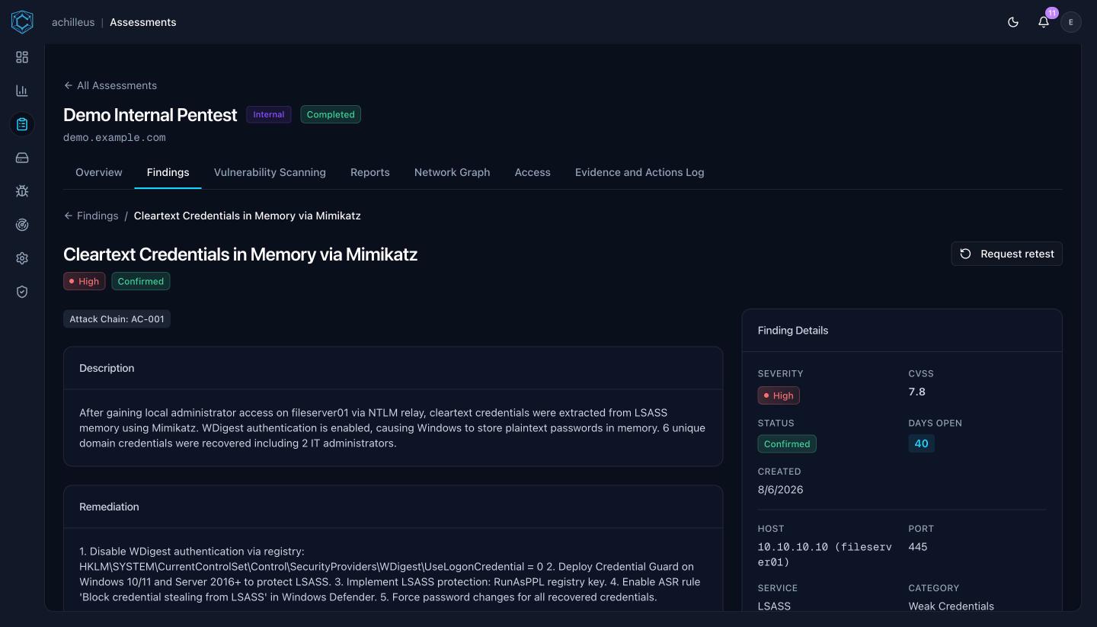1097x627 pixels.
Task: Click the Internal badge
Action: [268, 114]
